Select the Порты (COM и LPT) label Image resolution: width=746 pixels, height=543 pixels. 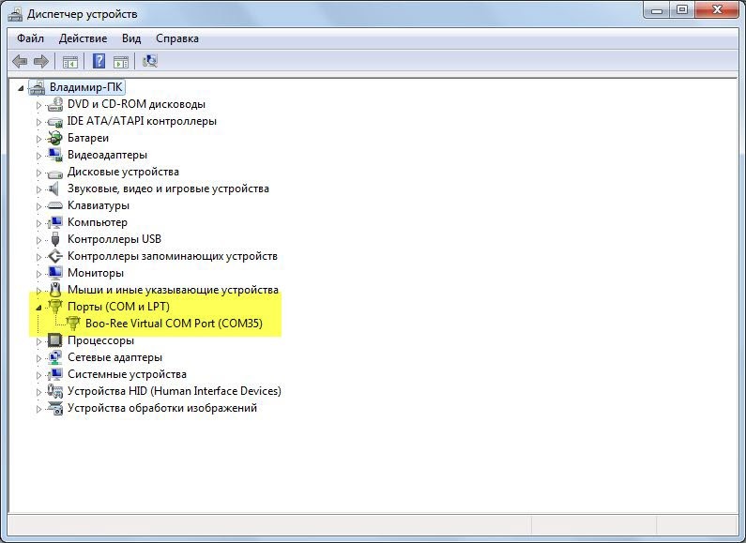tap(118, 307)
